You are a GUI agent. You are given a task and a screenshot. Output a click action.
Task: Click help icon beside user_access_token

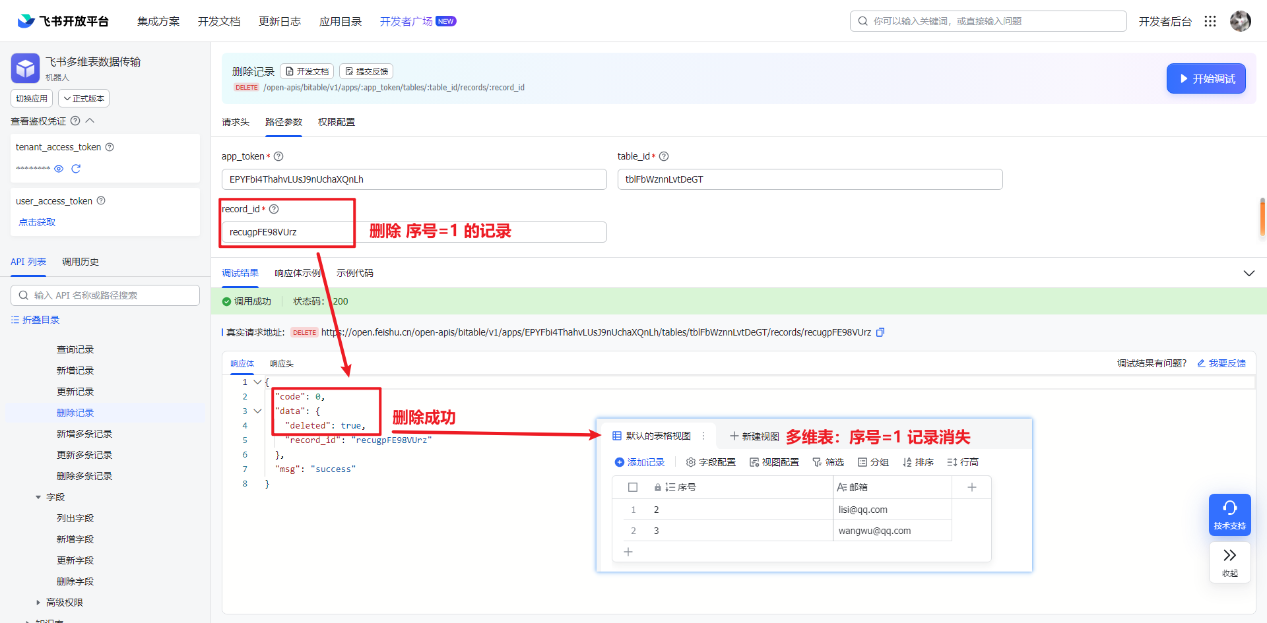(101, 200)
